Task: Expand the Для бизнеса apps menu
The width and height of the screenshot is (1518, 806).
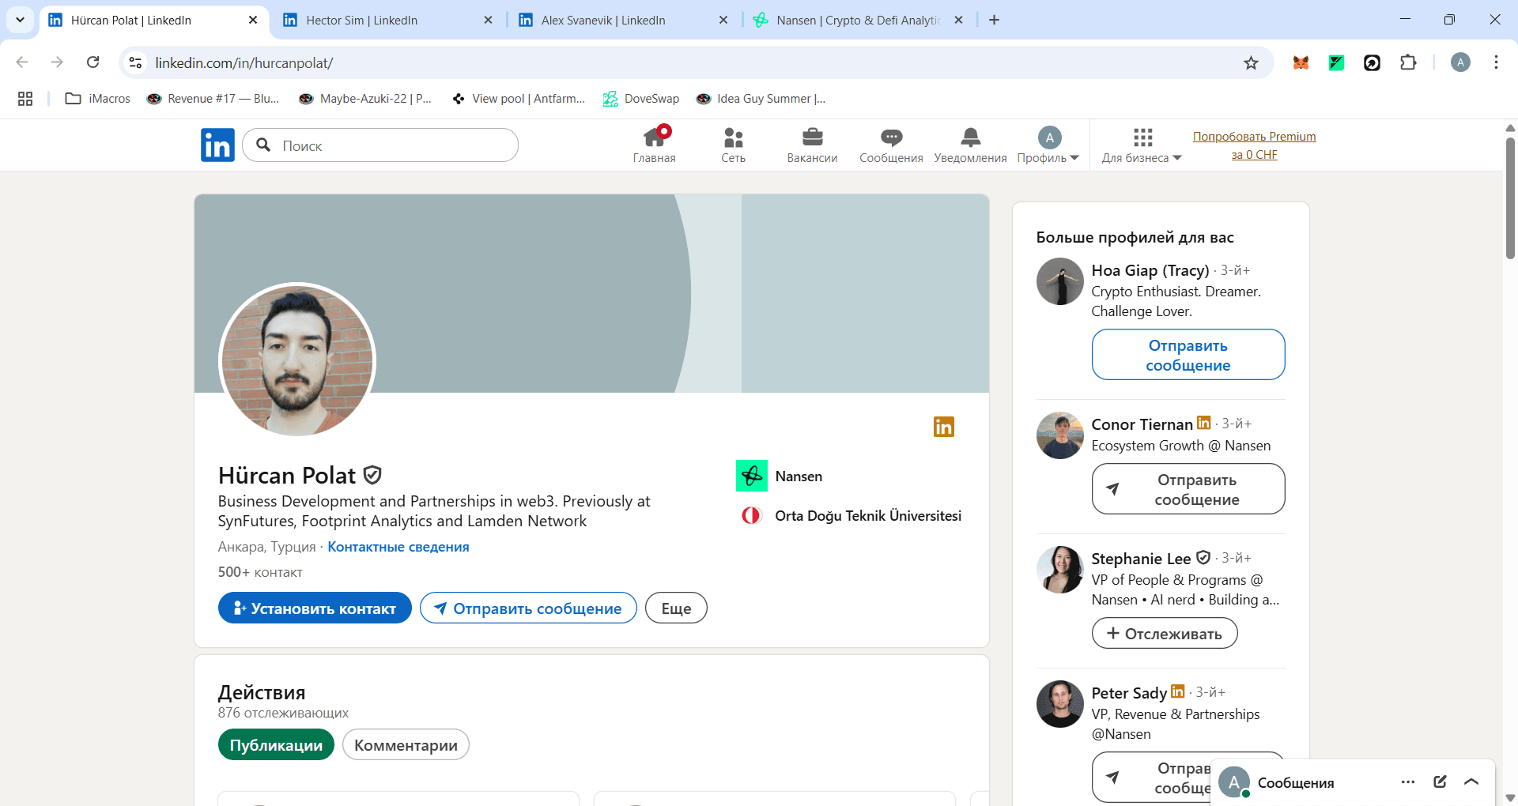Action: (x=1142, y=145)
